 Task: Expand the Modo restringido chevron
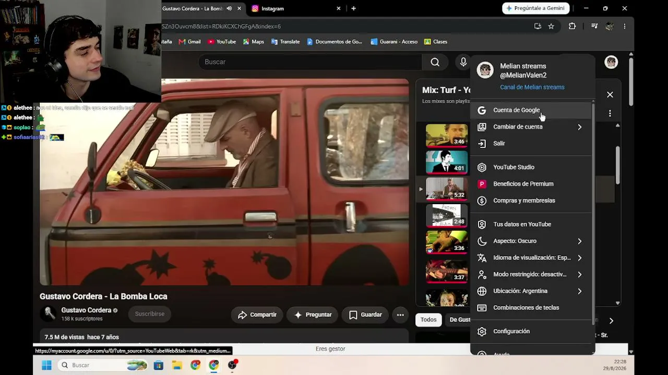click(579, 274)
